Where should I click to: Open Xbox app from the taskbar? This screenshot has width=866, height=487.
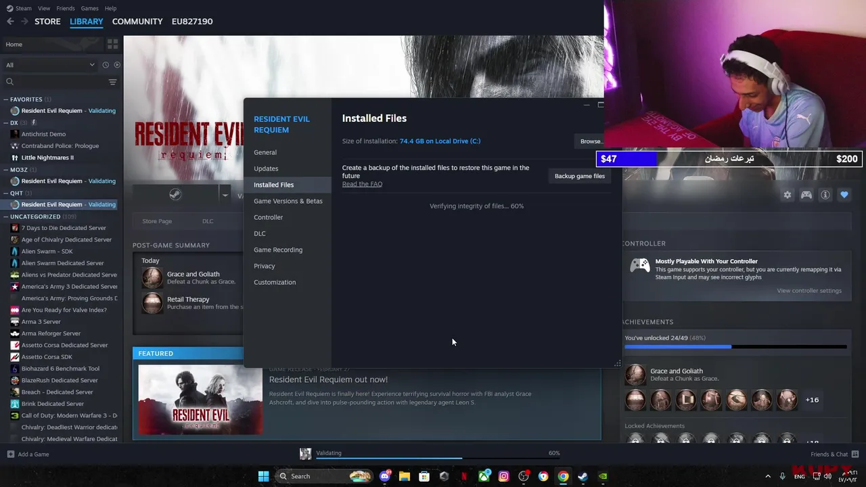pyautogui.click(x=484, y=476)
